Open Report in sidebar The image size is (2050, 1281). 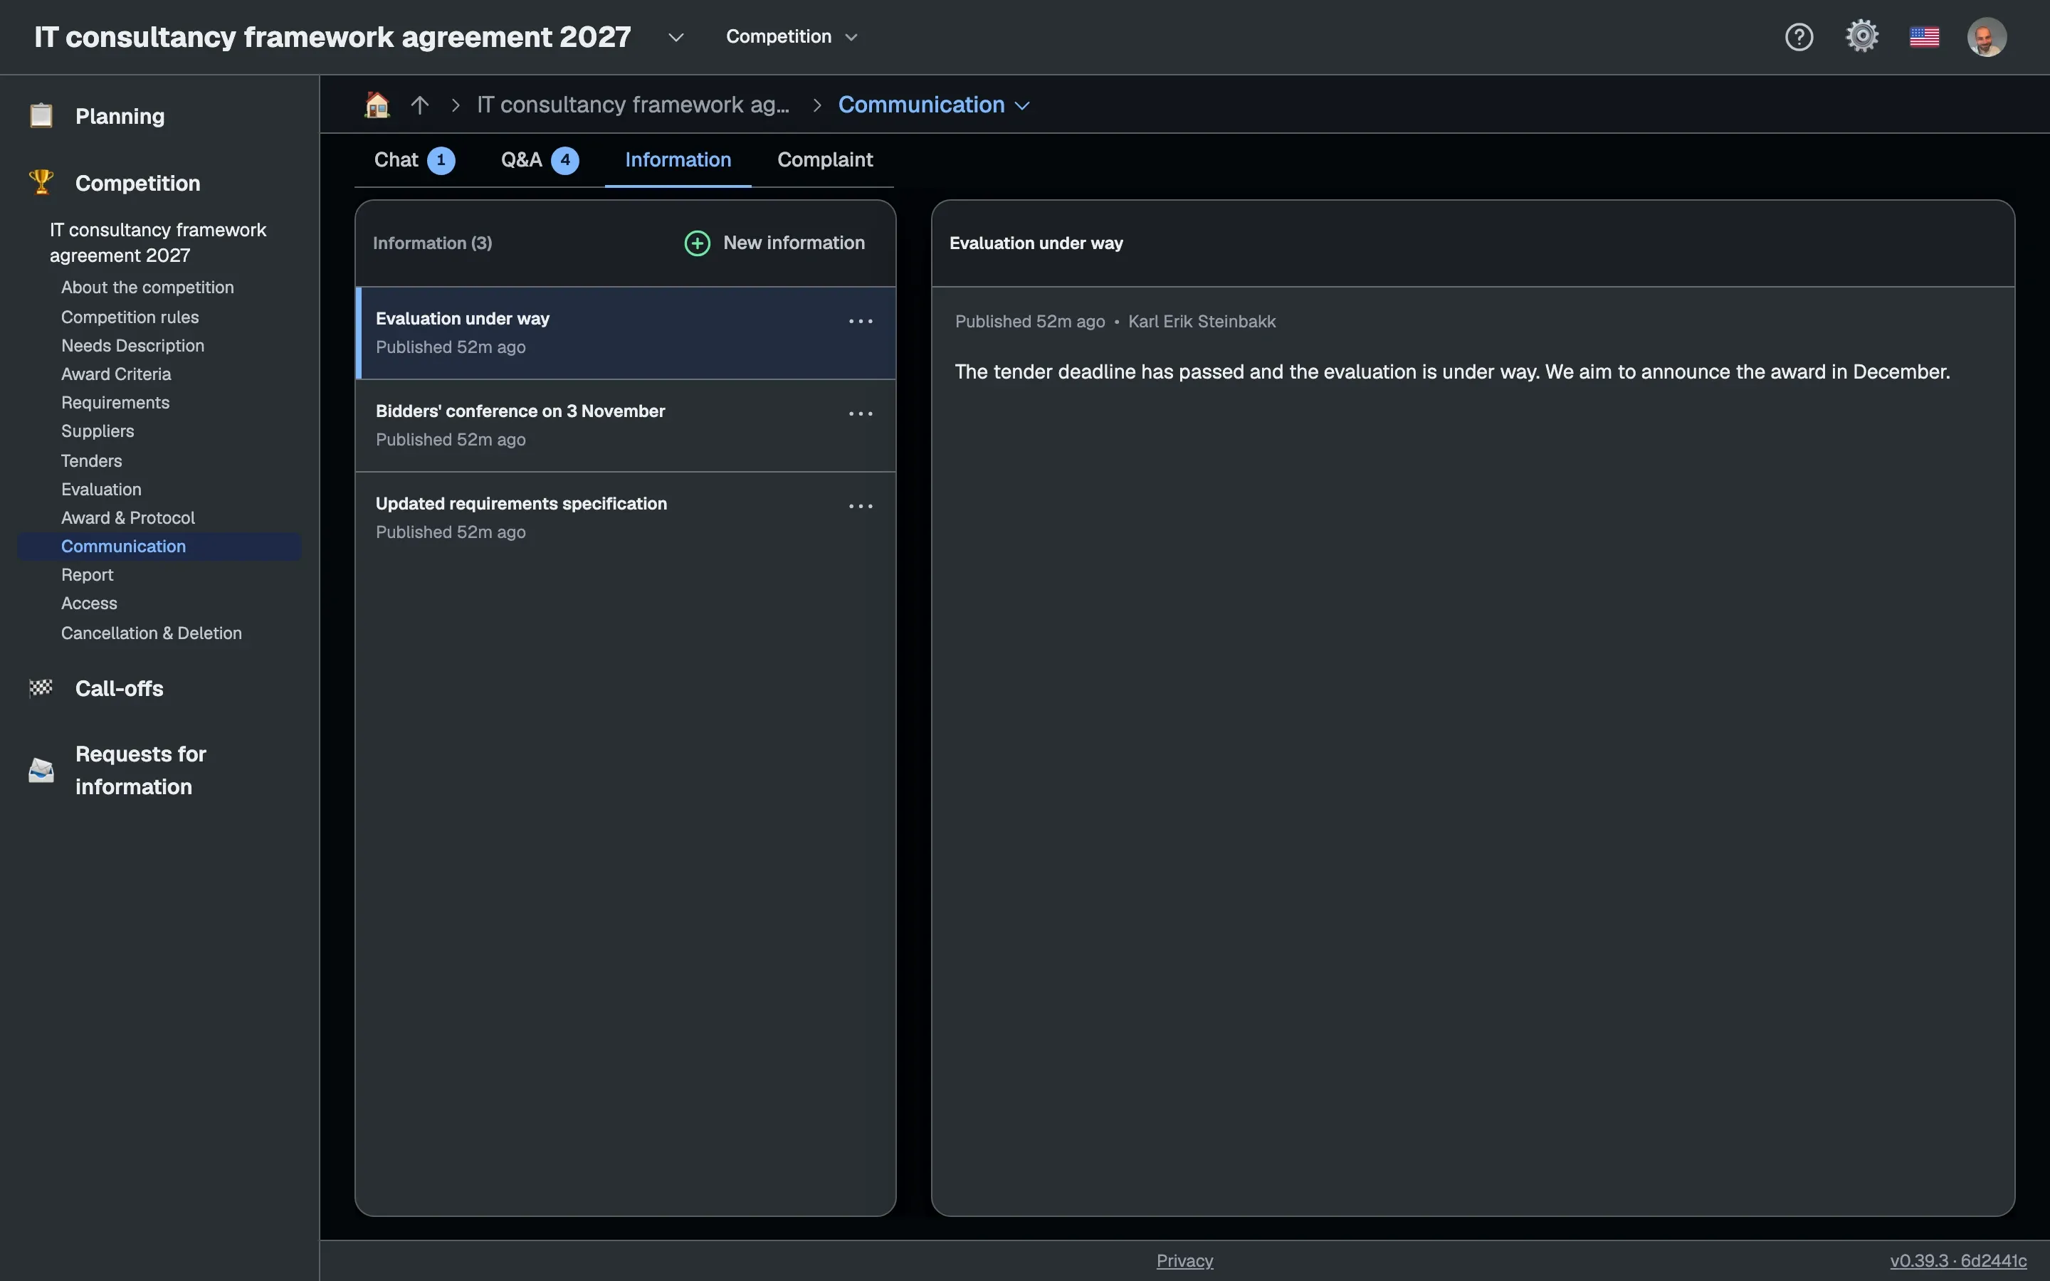click(x=88, y=574)
